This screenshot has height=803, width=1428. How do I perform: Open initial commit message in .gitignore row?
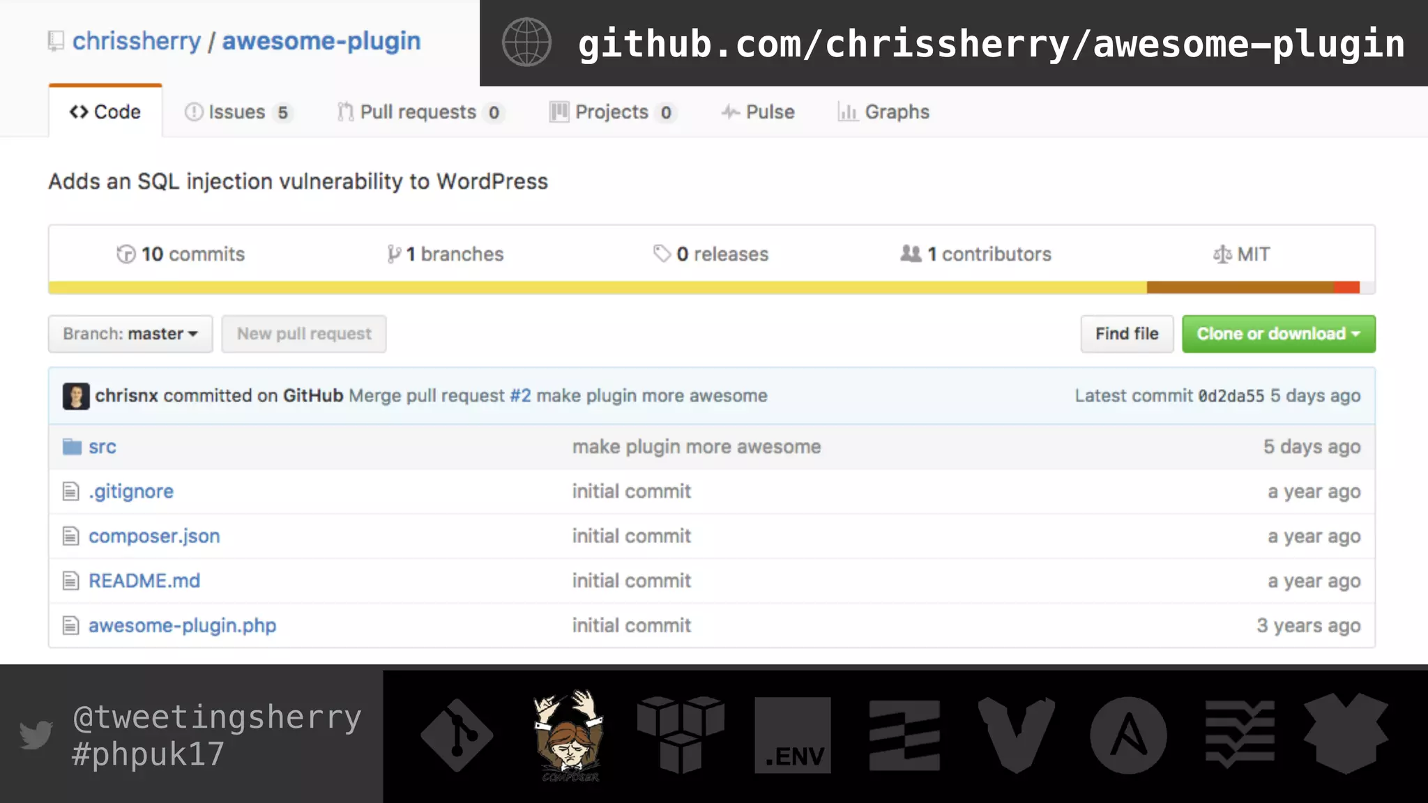pyautogui.click(x=632, y=491)
